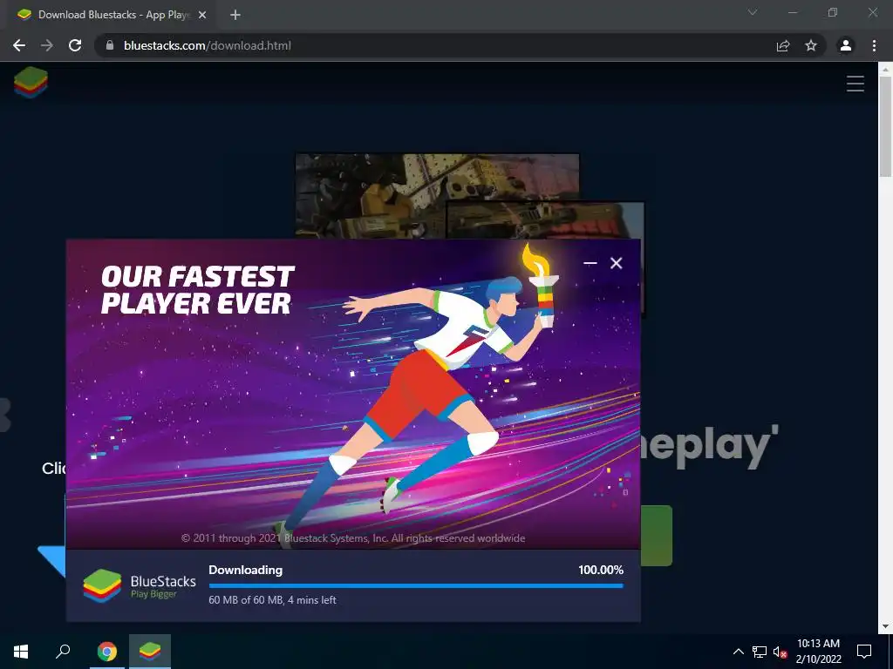The image size is (893, 669).
Task: Reload the BlueStacks download page
Action: click(x=75, y=45)
